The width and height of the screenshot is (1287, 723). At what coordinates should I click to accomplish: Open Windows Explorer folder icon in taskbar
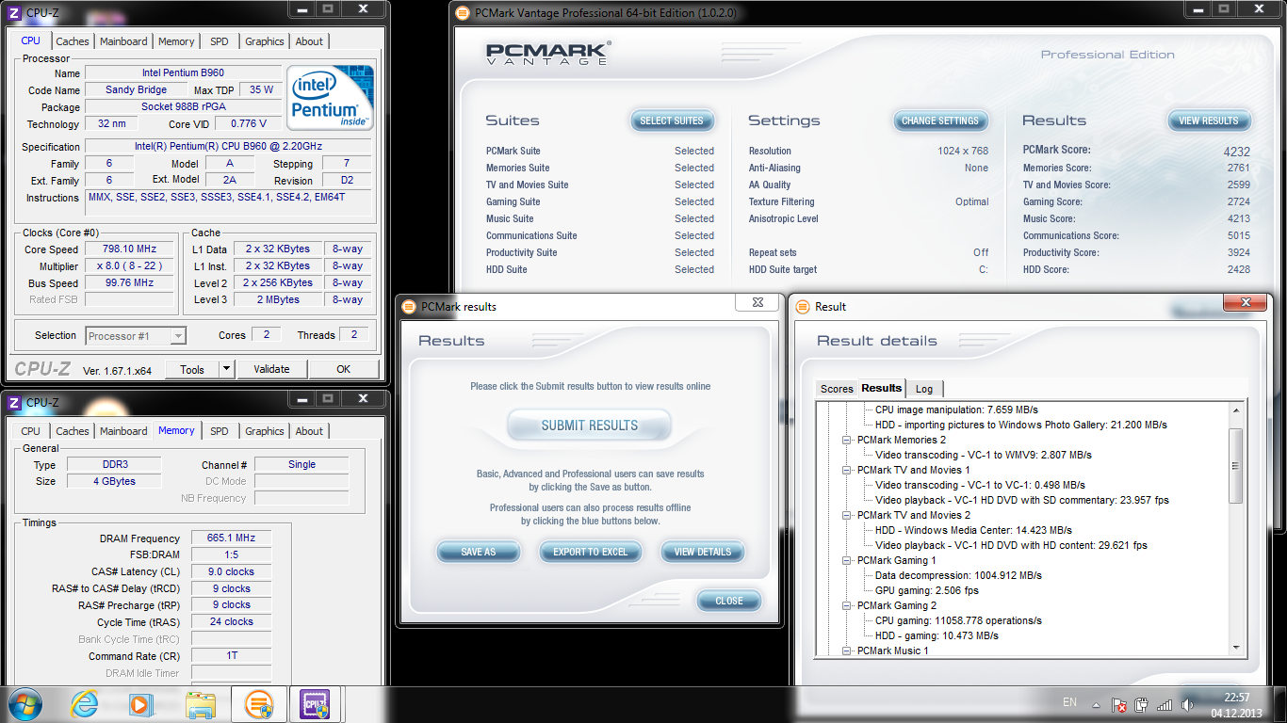[201, 703]
